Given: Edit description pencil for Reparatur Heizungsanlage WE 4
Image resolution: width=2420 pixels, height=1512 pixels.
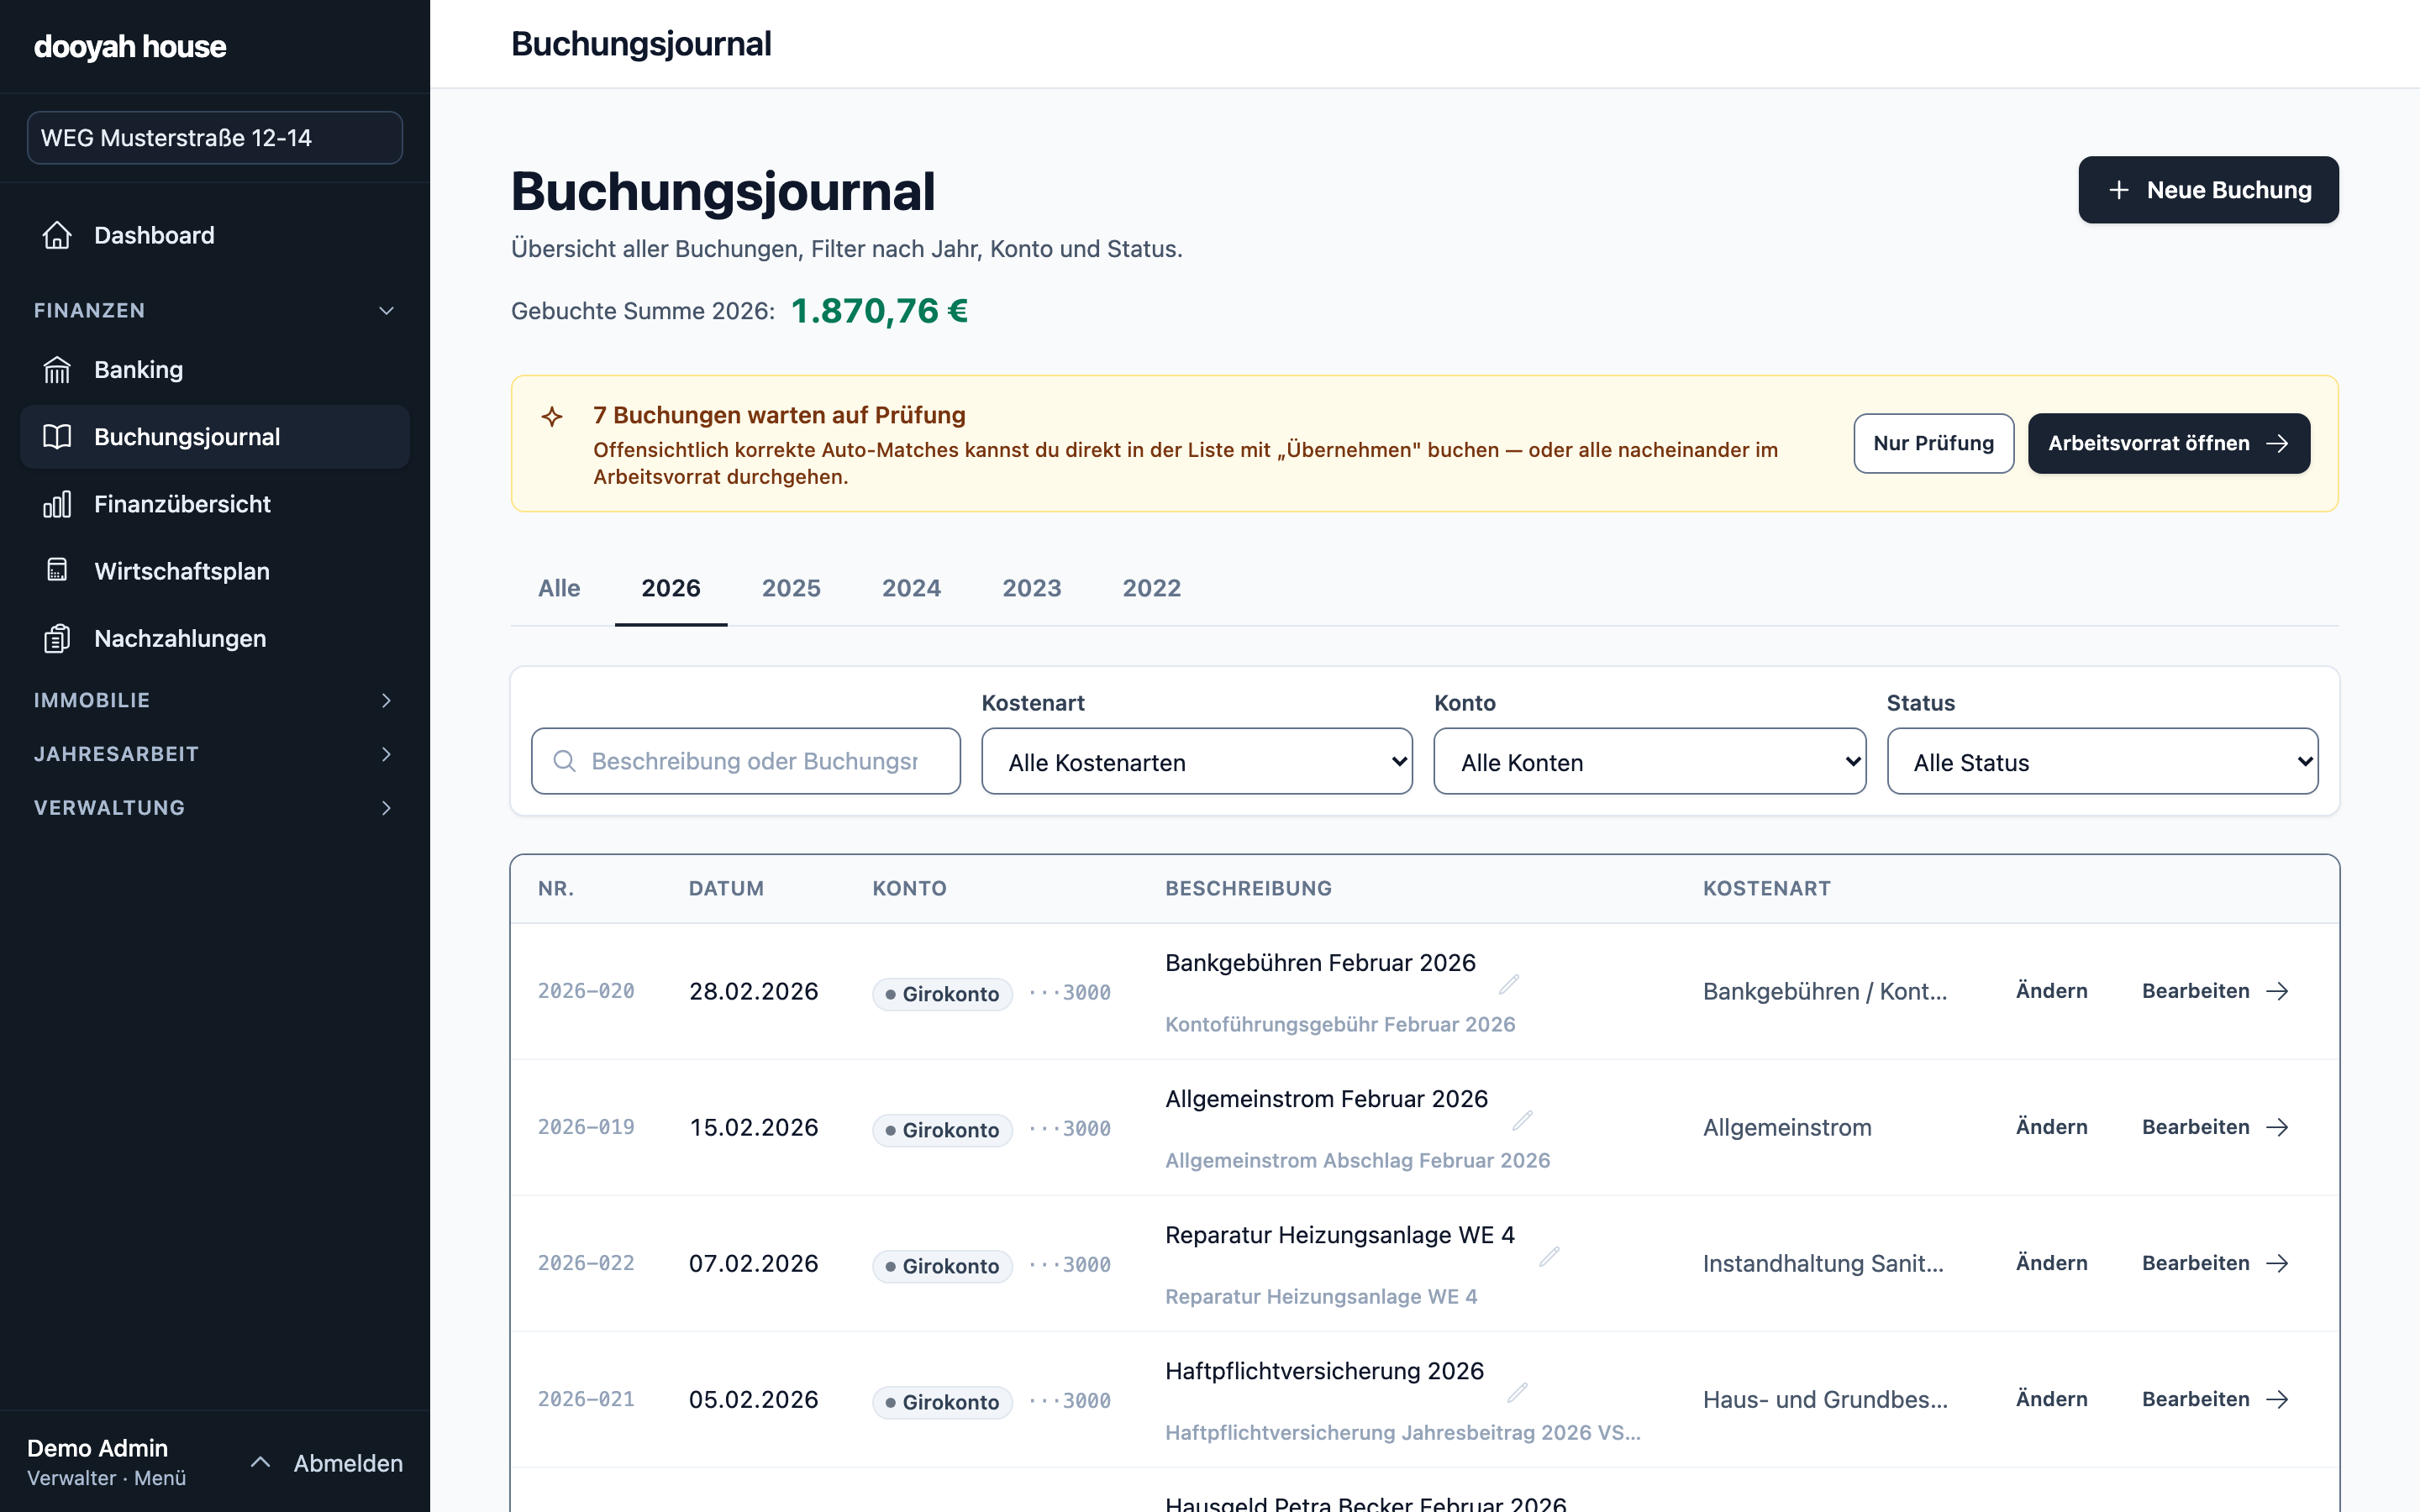Looking at the screenshot, I should (1549, 1257).
